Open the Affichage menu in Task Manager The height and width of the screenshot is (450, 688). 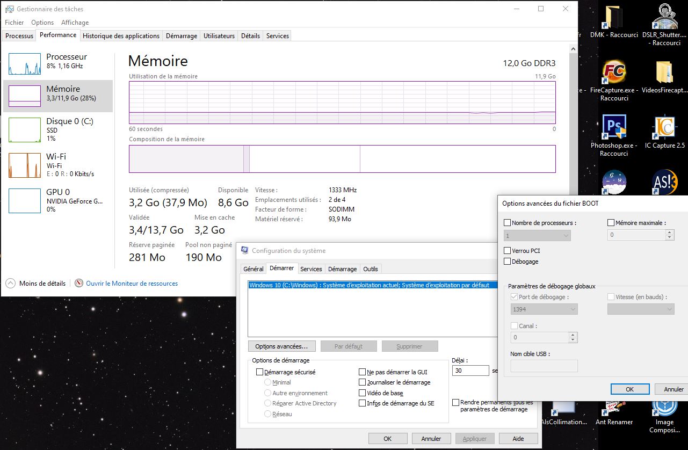tap(75, 23)
